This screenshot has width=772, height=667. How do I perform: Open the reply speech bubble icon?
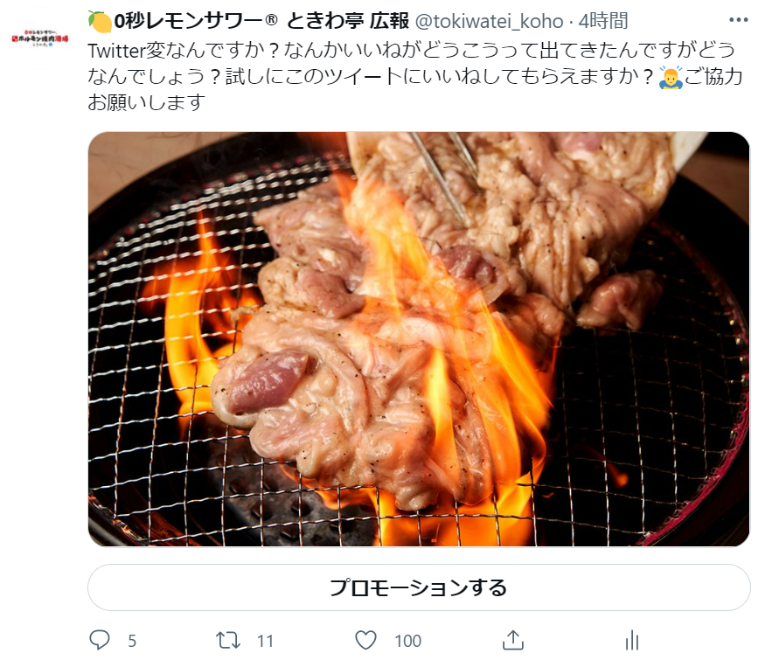coord(100,640)
